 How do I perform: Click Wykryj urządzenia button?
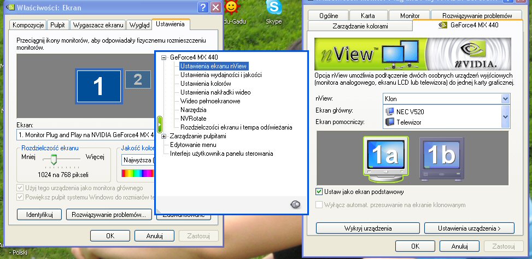pos(368,228)
